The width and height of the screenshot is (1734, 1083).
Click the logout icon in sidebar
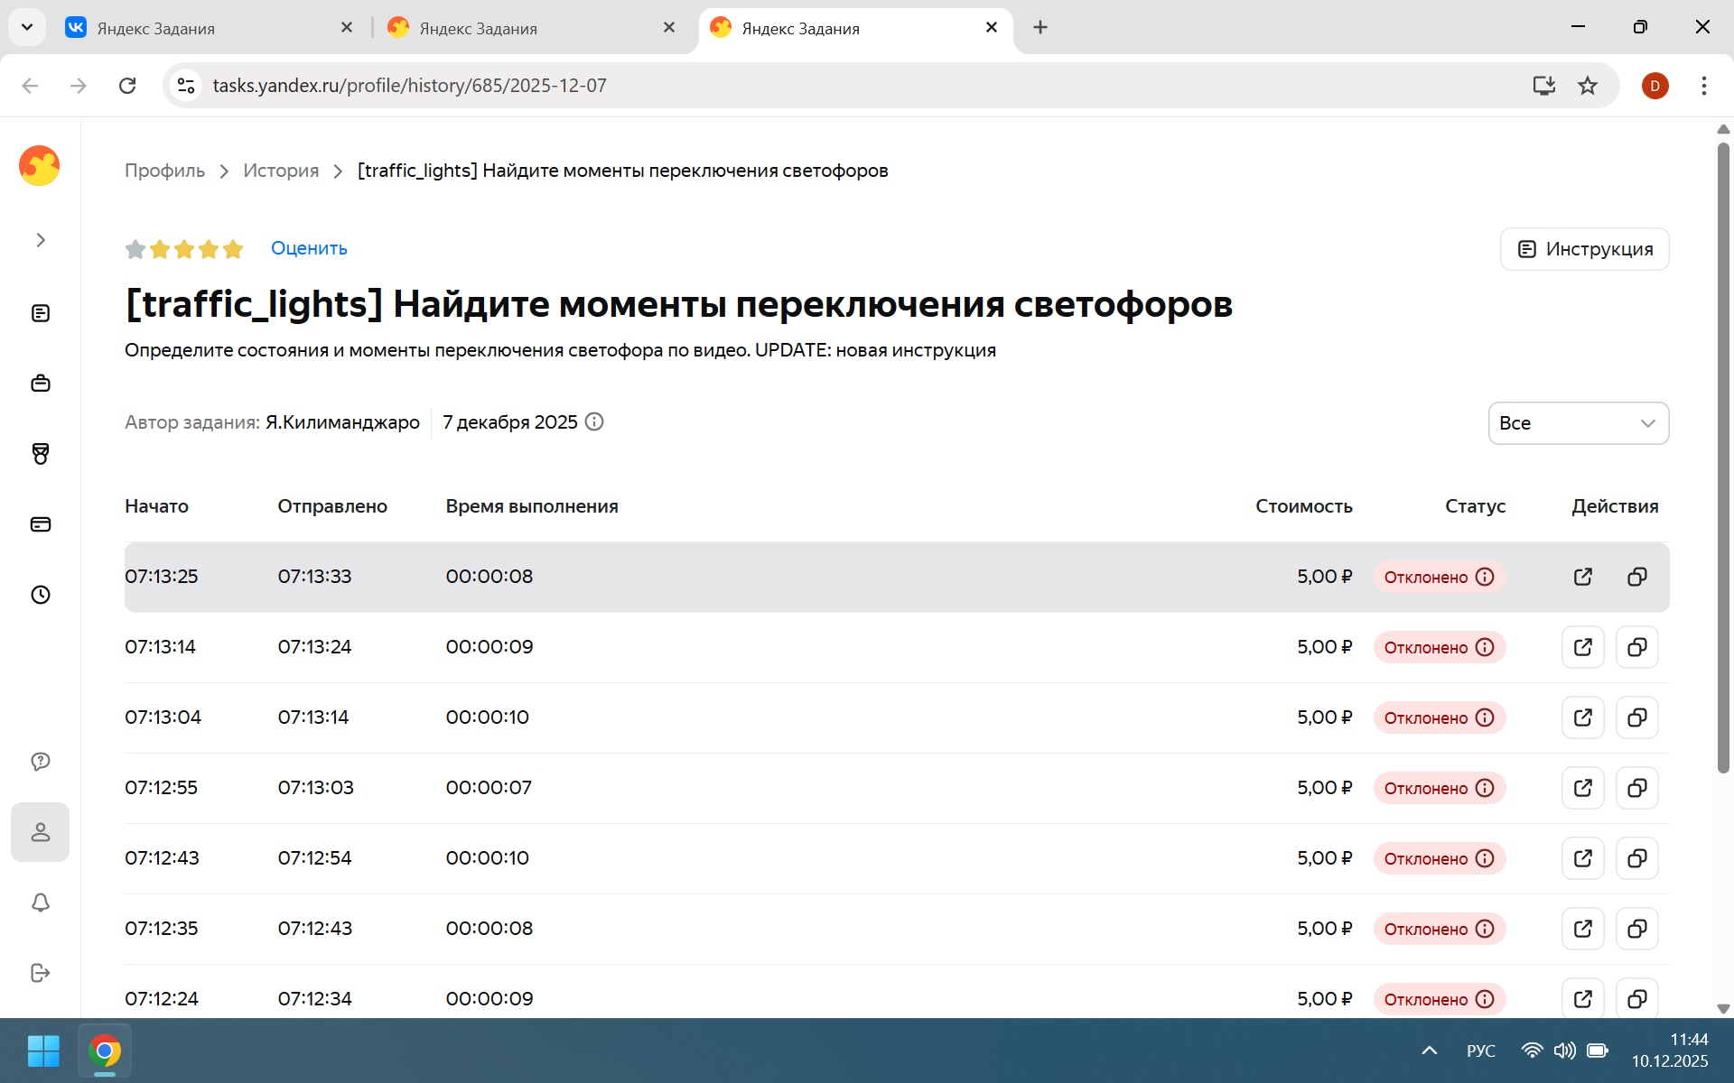41,973
